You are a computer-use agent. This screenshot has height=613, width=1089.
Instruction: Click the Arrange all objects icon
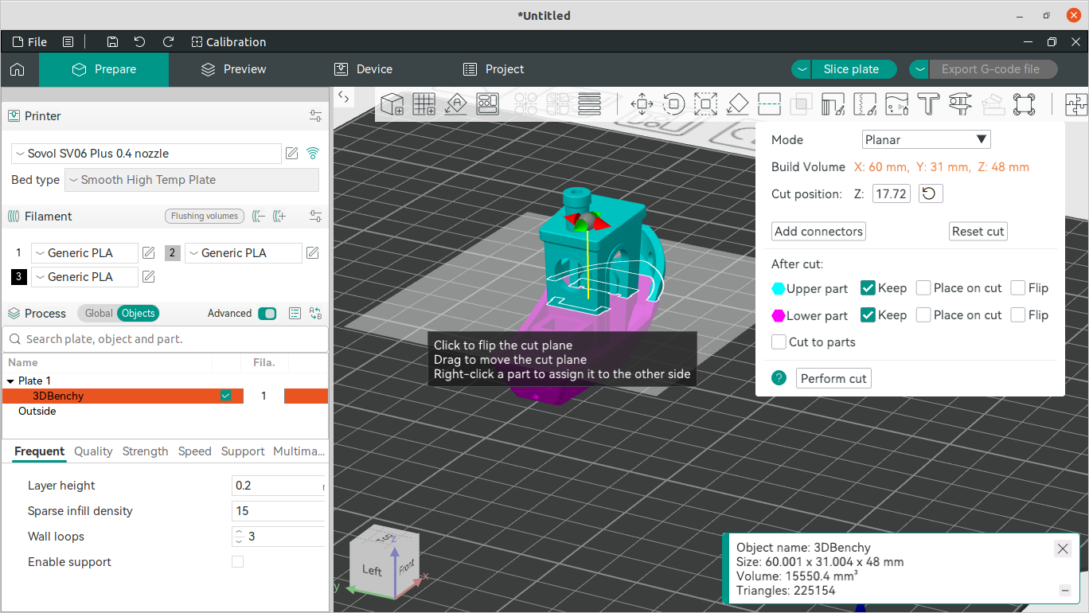(x=487, y=103)
